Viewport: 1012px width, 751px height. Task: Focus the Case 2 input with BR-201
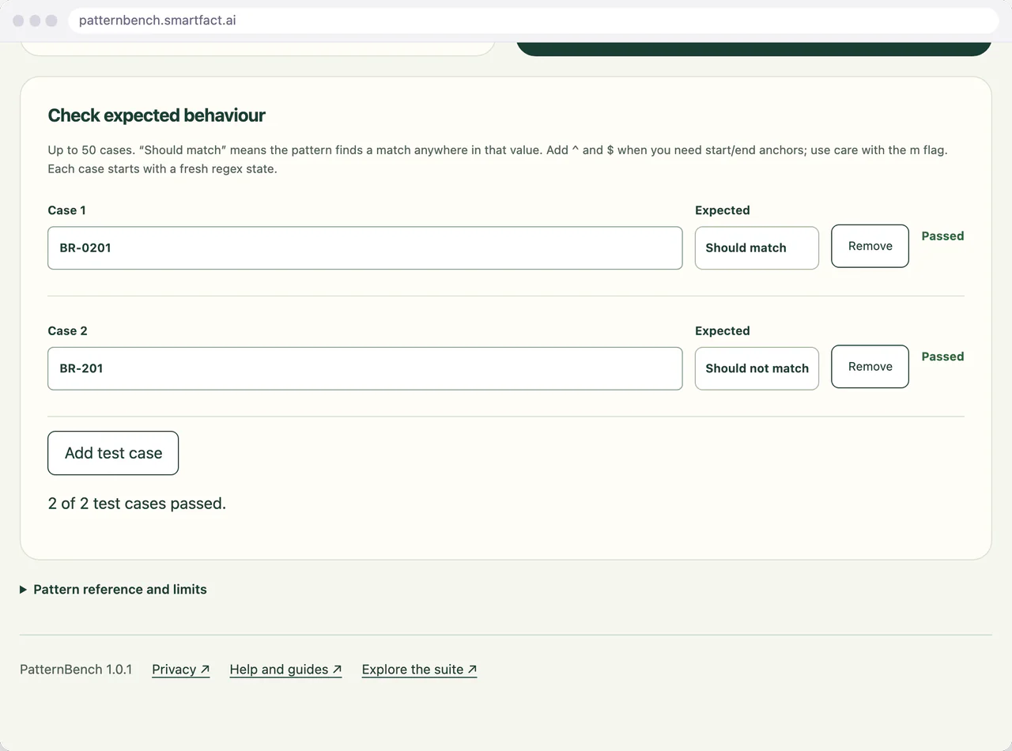tap(364, 368)
